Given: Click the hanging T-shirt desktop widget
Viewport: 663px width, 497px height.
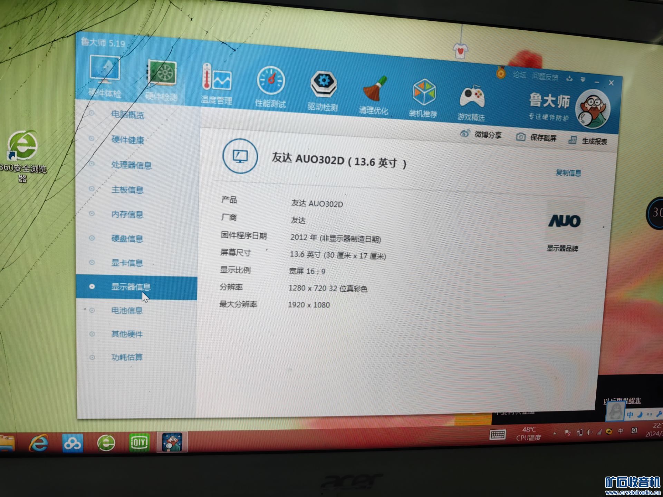Looking at the screenshot, I should pos(461,51).
